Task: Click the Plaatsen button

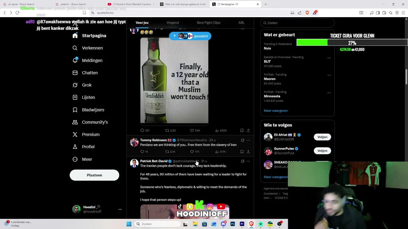Action: pyautogui.click(x=94, y=175)
